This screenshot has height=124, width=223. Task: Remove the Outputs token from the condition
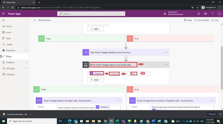click(x=102, y=74)
